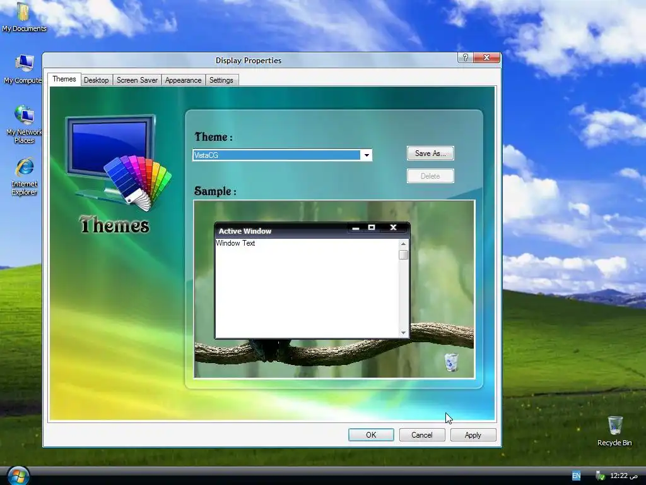646x485 pixels.
Task: Launch Internet Explorer from desktop
Action: click(24, 176)
